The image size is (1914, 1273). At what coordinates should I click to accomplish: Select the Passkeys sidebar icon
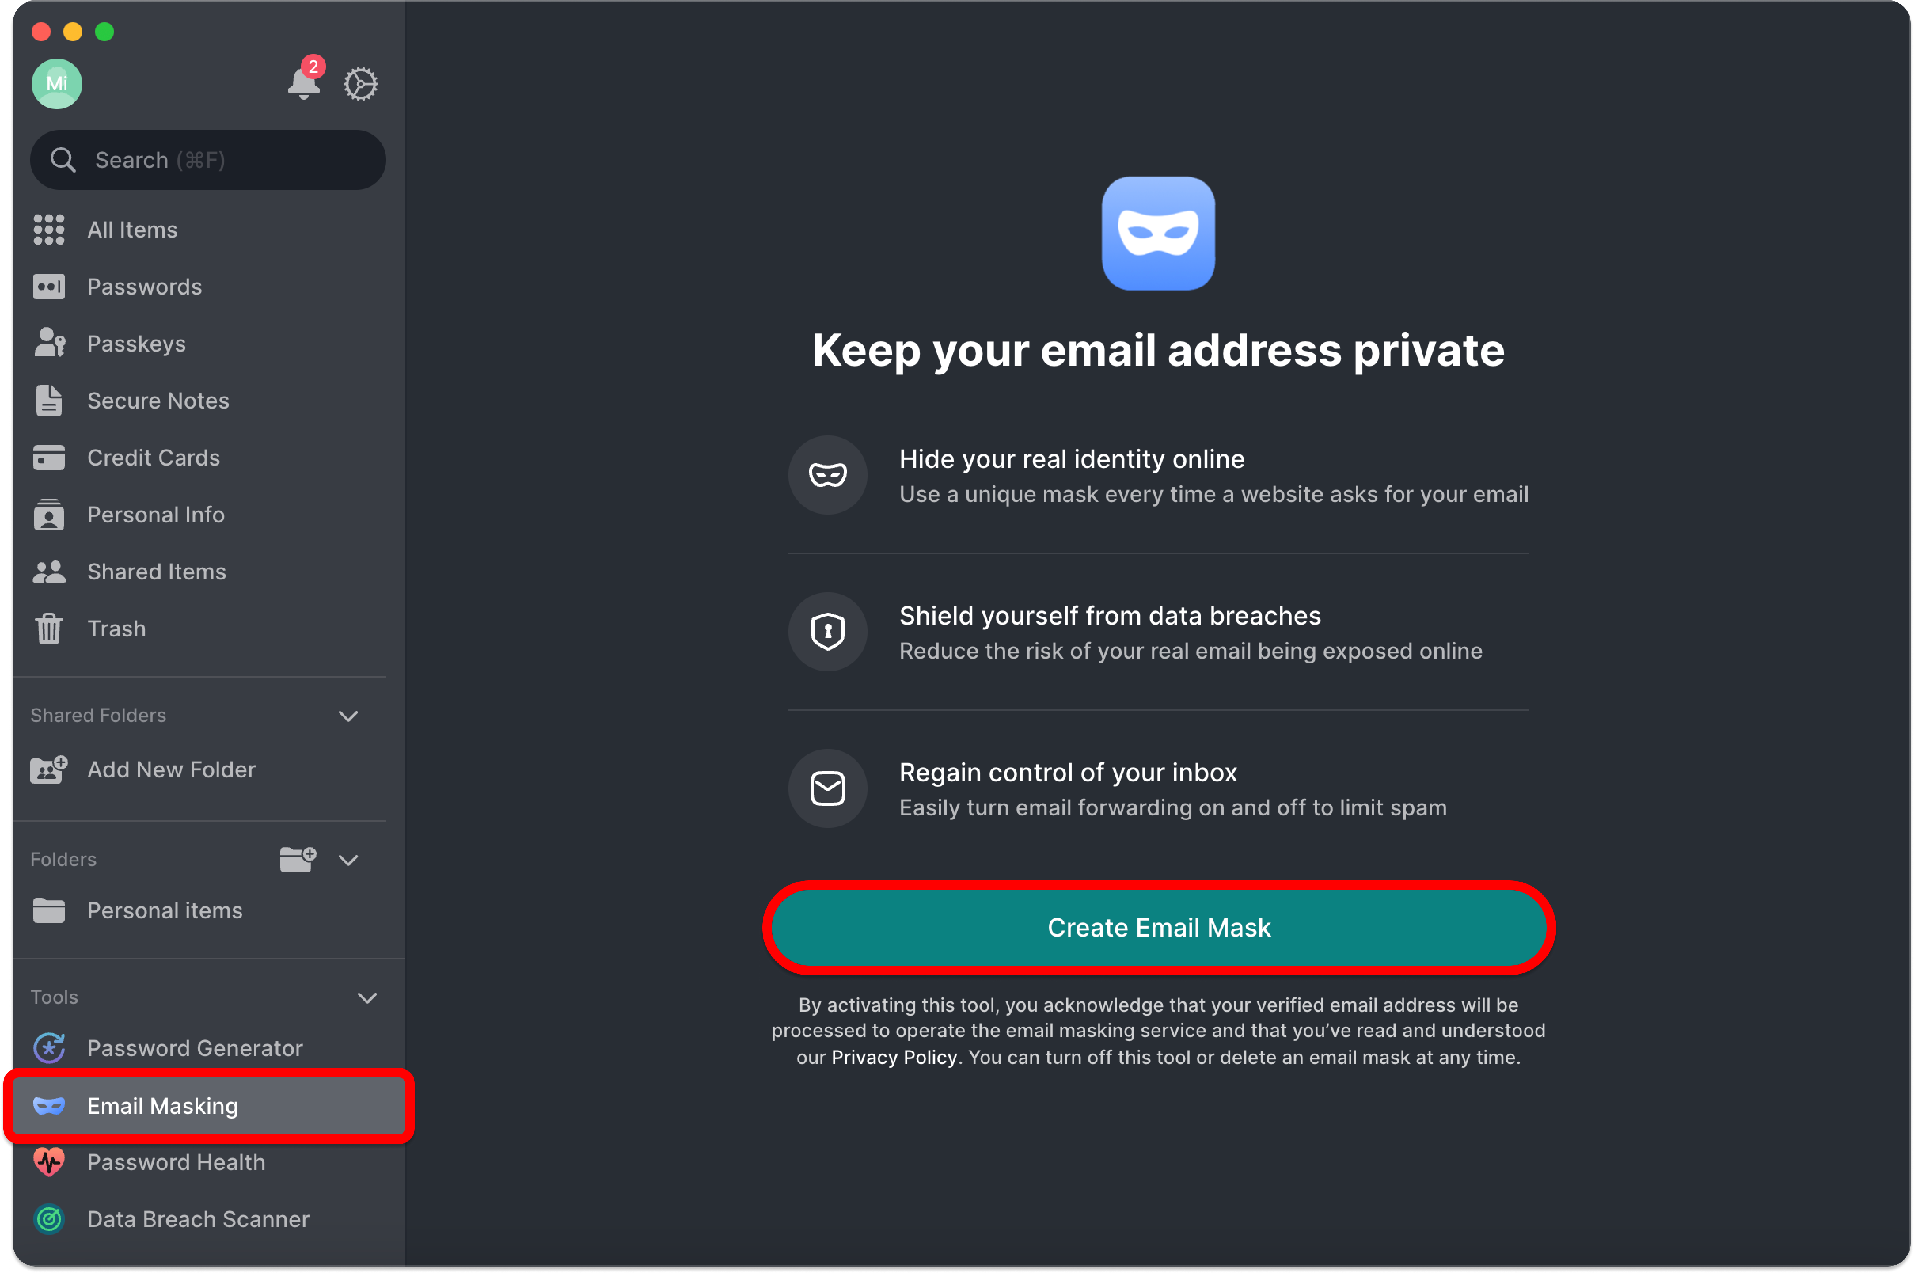[49, 344]
